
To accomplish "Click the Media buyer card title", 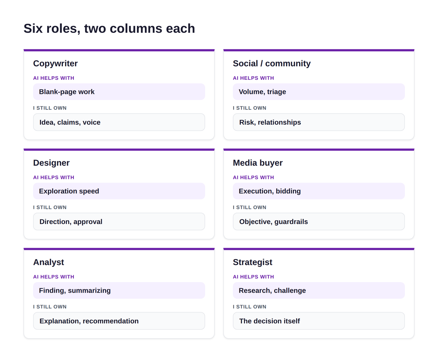I will 258,163.
